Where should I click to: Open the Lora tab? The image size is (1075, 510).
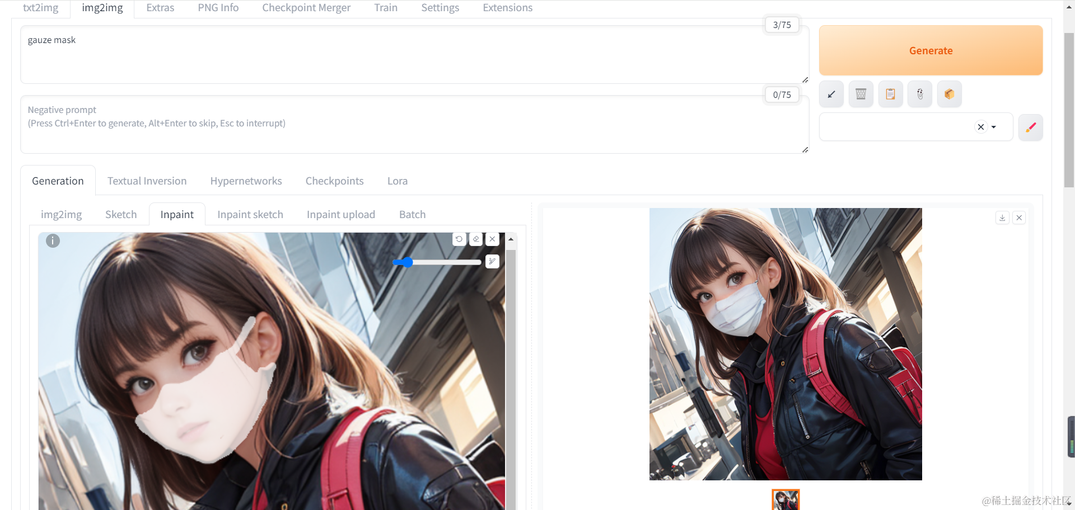click(x=398, y=181)
